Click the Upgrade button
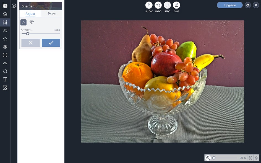Viewport: 261px width, 163px height. coord(230,5)
